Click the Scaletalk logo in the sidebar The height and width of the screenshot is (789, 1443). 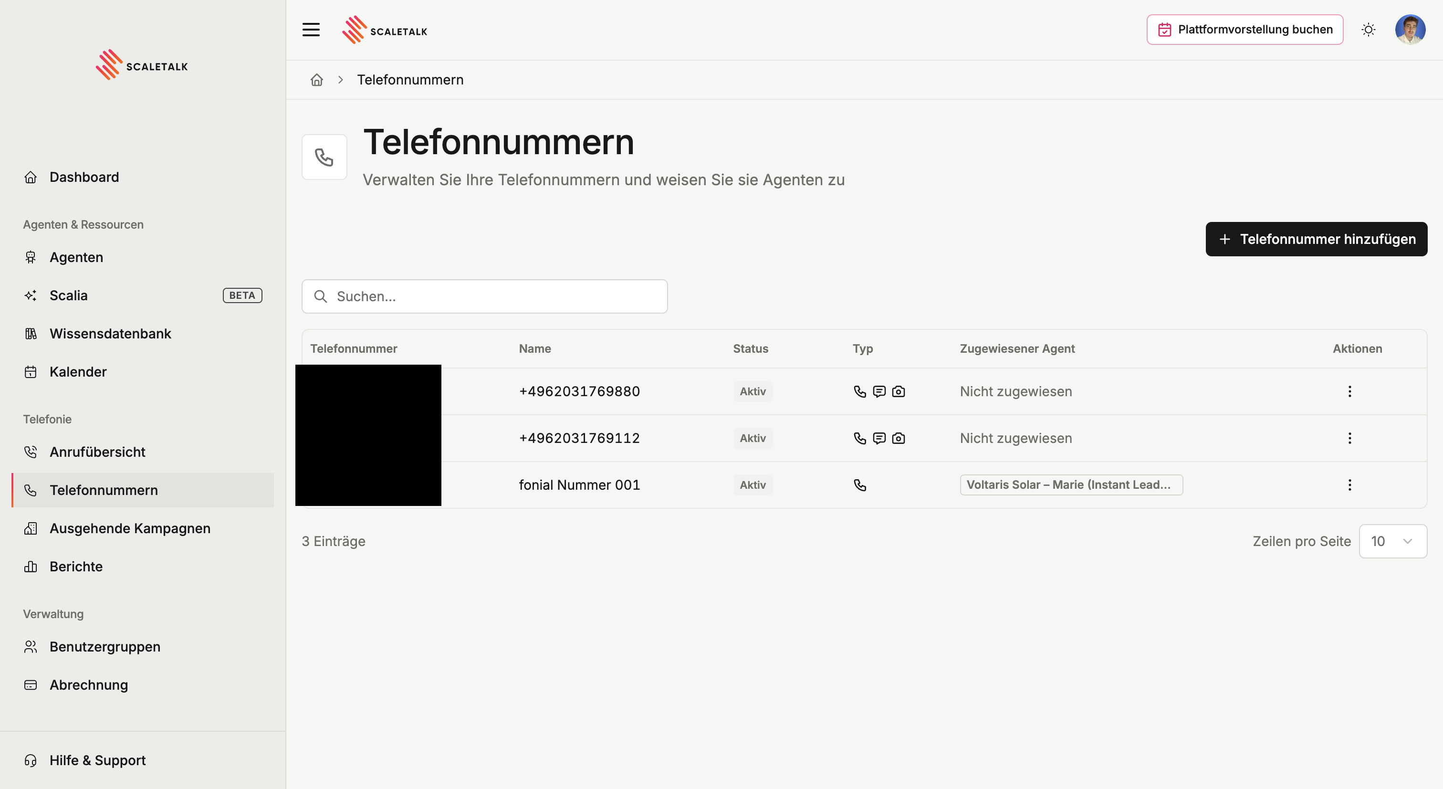[142, 65]
